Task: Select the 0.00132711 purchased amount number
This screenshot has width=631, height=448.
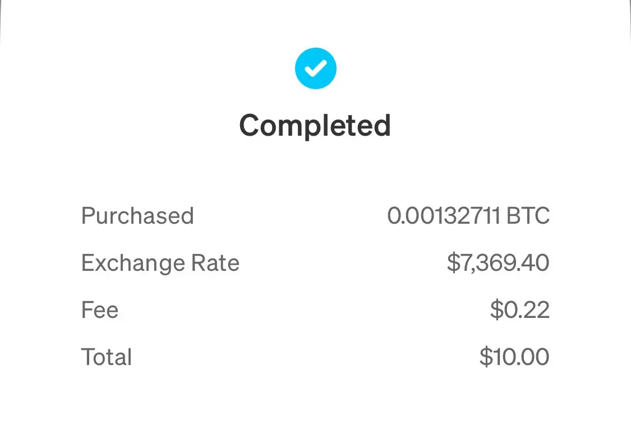Action: (x=444, y=215)
